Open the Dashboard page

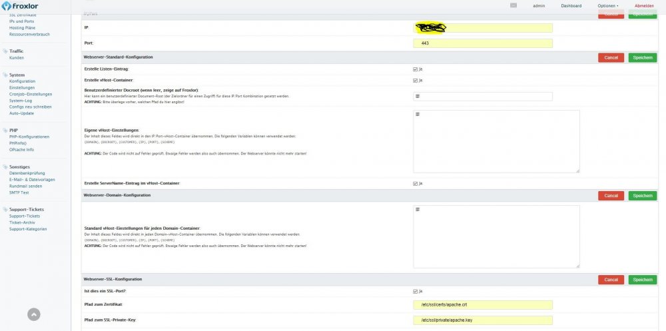tap(571, 6)
